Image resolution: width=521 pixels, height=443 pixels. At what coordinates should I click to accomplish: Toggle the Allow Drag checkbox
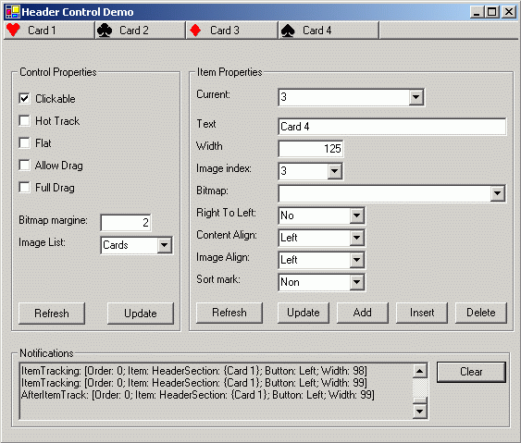click(25, 165)
